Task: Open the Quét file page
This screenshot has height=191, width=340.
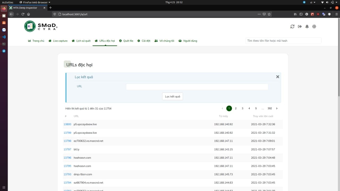Action: click(x=126, y=41)
